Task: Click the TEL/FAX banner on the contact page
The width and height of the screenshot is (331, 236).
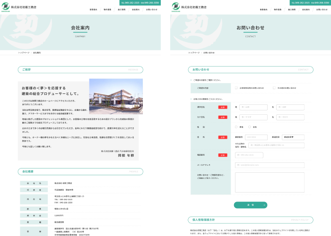Action: point(310,3)
